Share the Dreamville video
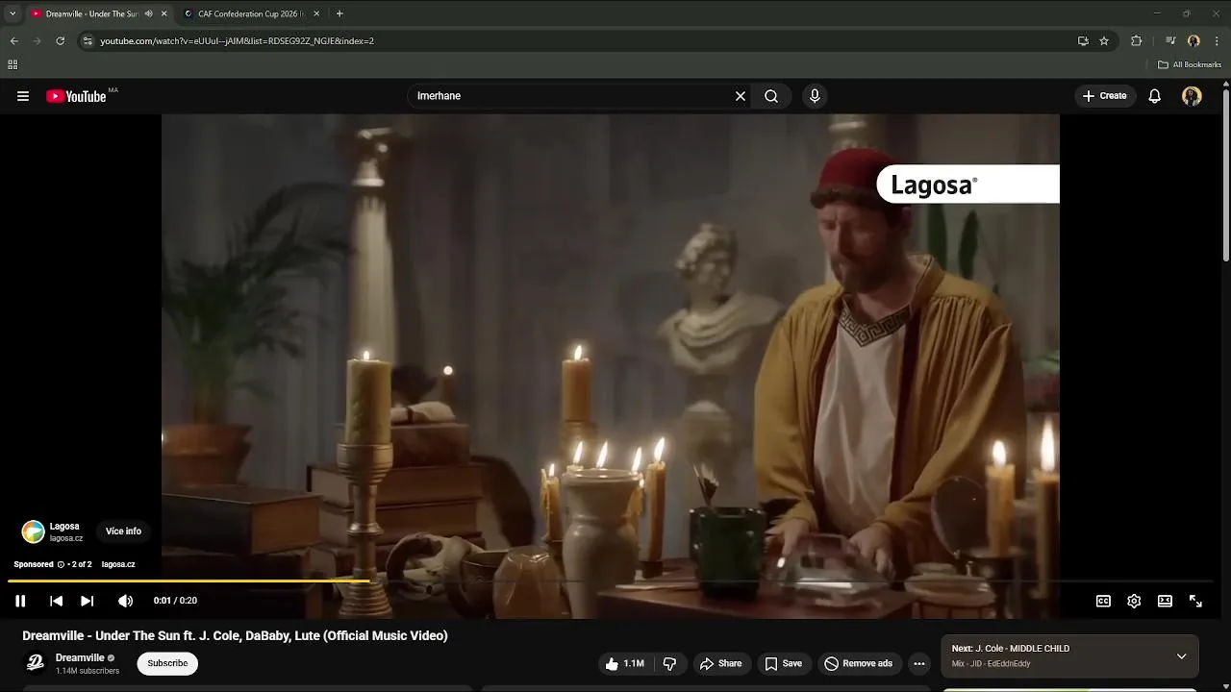Image resolution: width=1231 pixels, height=692 pixels. (x=720, y=663)
